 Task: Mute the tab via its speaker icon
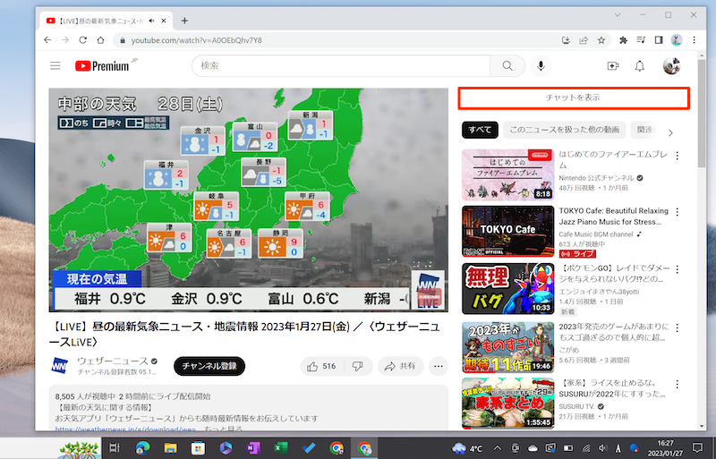click(x=152, y=19)
